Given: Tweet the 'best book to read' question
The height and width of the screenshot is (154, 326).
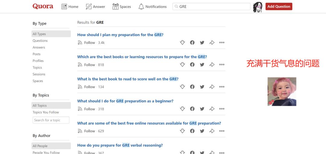Looking at the screenshot, I should click(x=202, y=87).
